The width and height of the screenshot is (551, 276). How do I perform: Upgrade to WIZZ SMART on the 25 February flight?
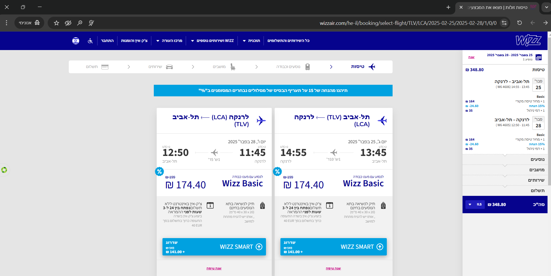334,247
